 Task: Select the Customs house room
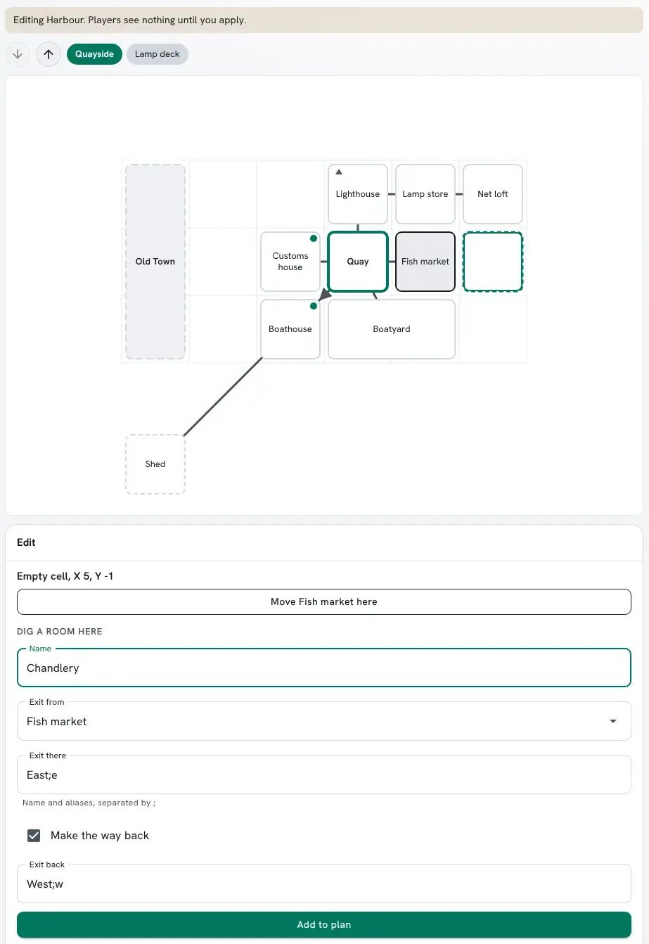pos(290,262)
